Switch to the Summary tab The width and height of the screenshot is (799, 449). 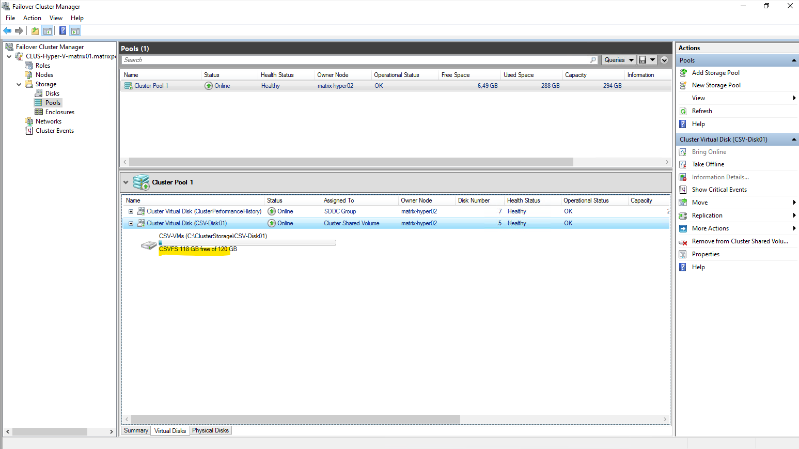(136, 430)
